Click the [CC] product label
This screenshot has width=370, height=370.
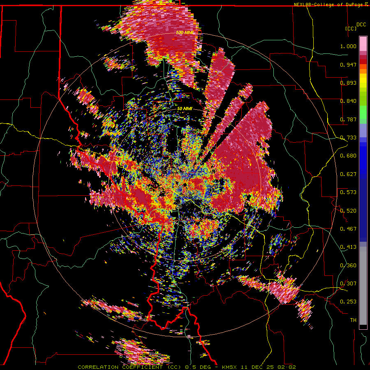(x=351, y=28)
